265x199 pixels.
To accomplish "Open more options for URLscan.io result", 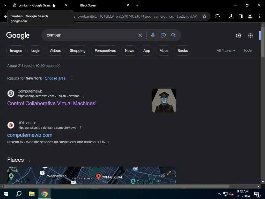I will coord(81,128).
